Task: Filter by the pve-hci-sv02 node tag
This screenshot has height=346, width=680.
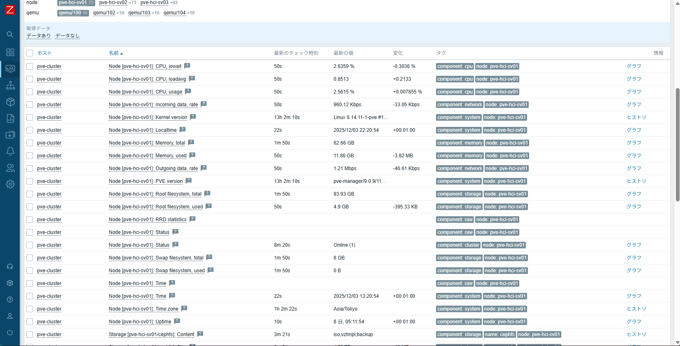Action: click(x=113, y=2)
